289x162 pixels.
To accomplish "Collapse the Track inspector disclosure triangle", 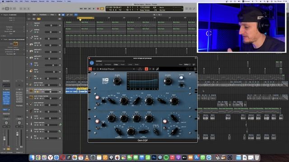I will (x=2, y=40).
